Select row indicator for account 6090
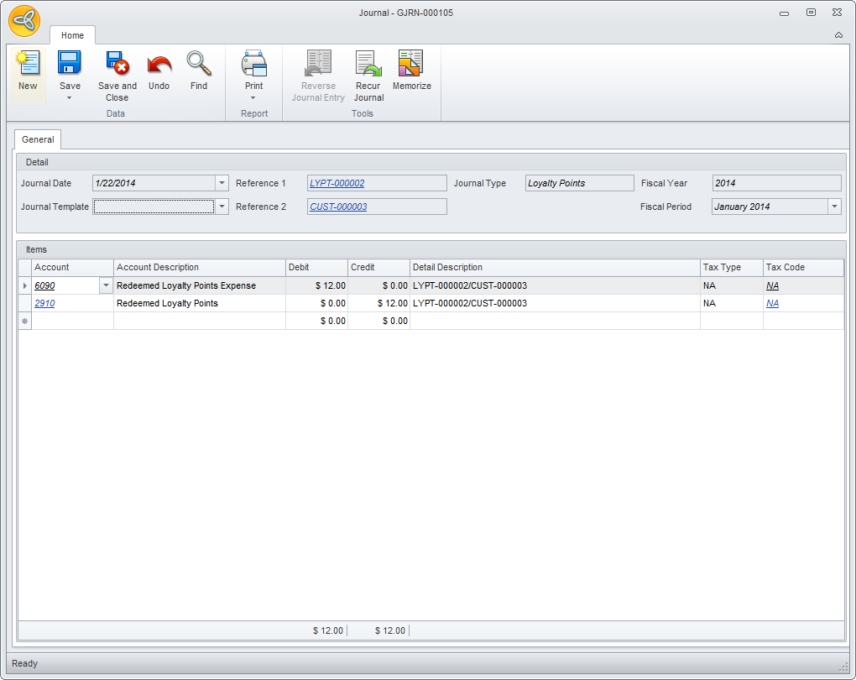The height and width of the screenshot is (680, 856). pos(24,285)
